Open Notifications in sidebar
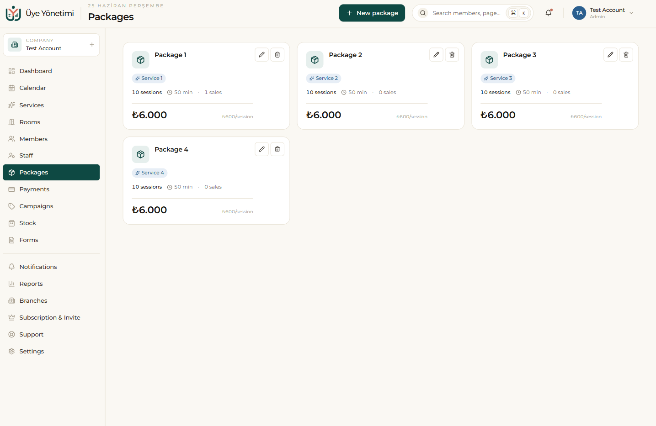656x426 pixels. (51, 267)
